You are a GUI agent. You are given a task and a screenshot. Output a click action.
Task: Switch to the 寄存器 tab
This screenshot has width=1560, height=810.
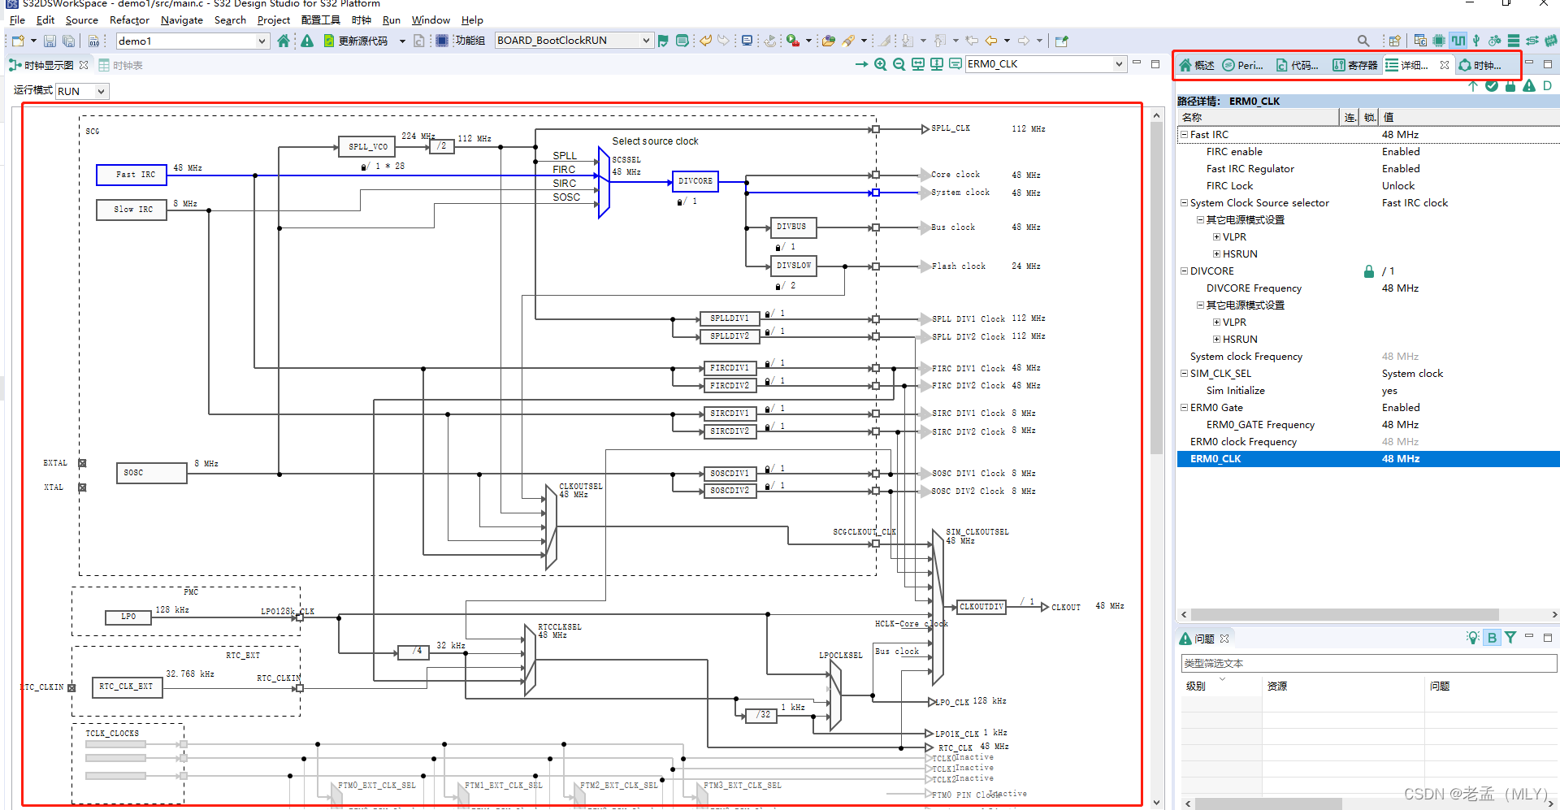(1354, 65)
